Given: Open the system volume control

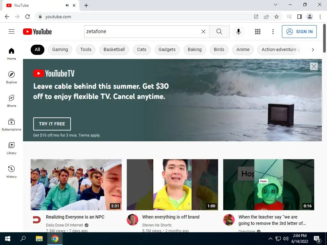Looking at the screenshot, I should pyautogui.click(x=286, y=239).
